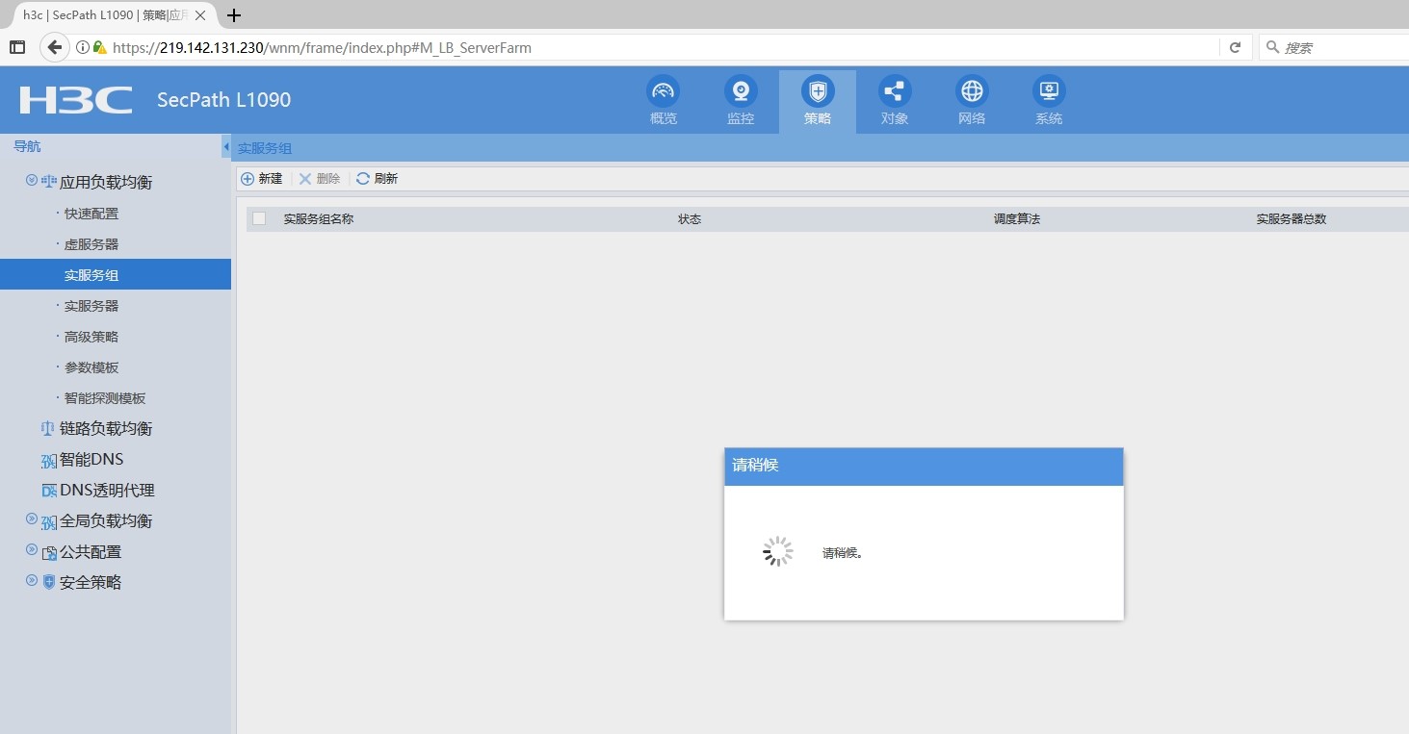
Task: Select 智能DNS in the navigation
Action: [91, 460]
